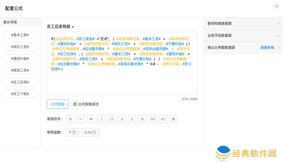Insert the parentheses symbol
Viewport: 283px width, 163px height.
click(112, 119)
